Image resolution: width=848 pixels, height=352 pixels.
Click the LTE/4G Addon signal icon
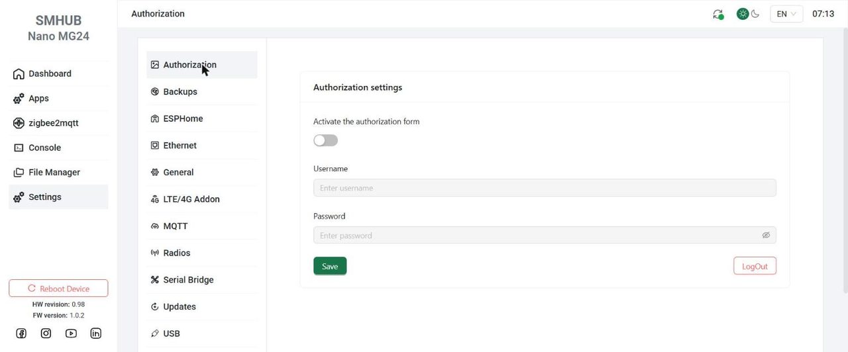pyautogui.click(x=155, y=199)
